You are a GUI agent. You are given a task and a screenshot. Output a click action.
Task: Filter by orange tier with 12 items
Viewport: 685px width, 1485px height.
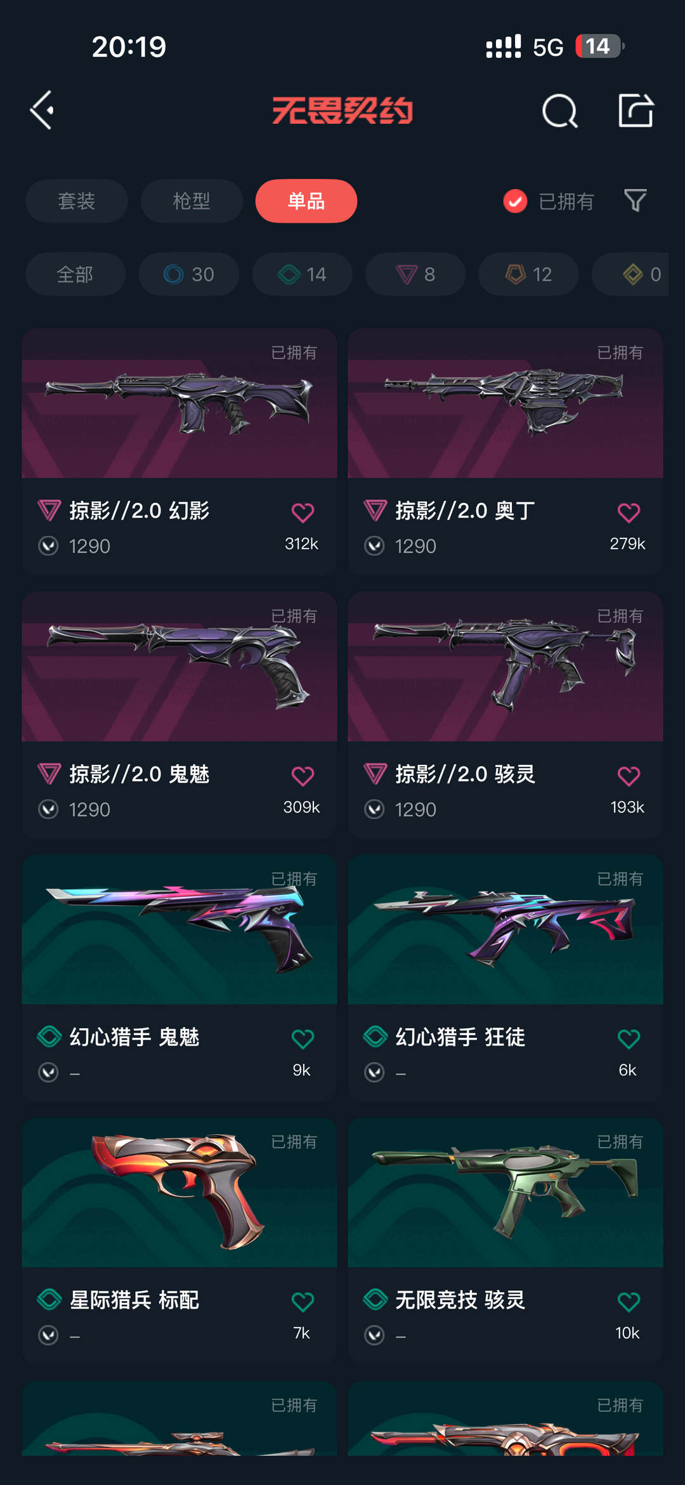click(529, 274)
